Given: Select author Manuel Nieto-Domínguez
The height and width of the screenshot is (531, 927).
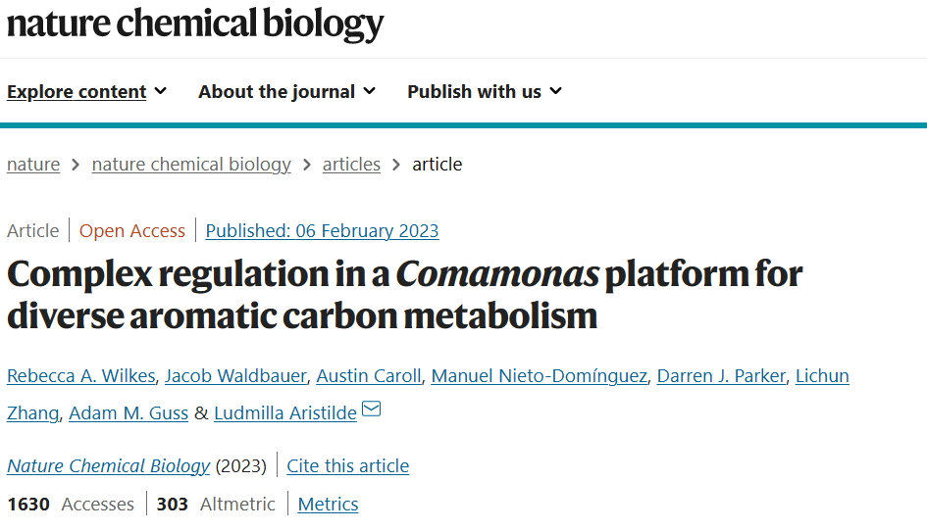Looking at the screenshot, I should (x=540, y=375).
